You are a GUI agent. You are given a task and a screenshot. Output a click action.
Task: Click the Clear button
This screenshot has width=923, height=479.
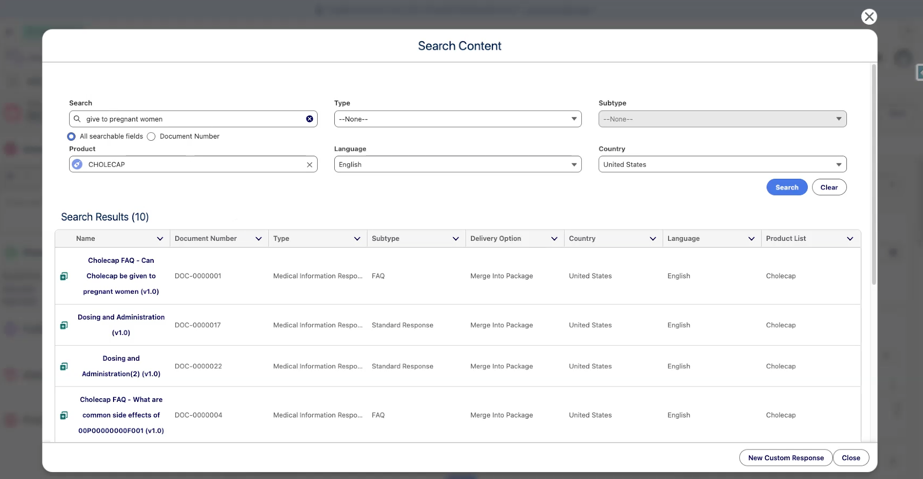click(829, 187)
